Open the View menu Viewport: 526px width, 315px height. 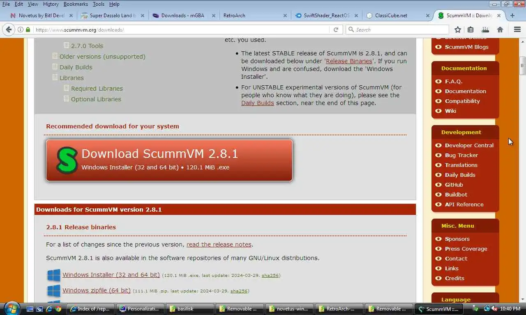(x=33, y=4)
